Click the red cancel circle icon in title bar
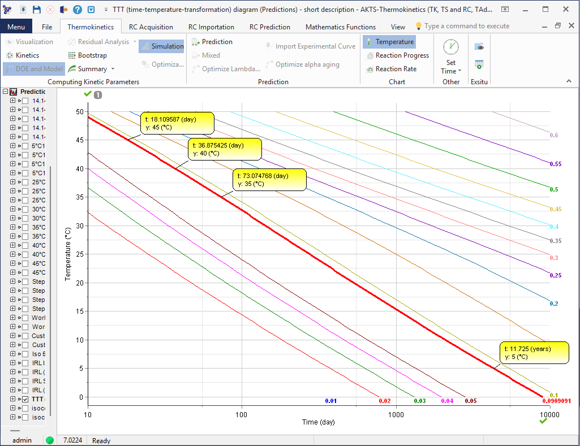 pyautogui.click(x=50, y=10)
